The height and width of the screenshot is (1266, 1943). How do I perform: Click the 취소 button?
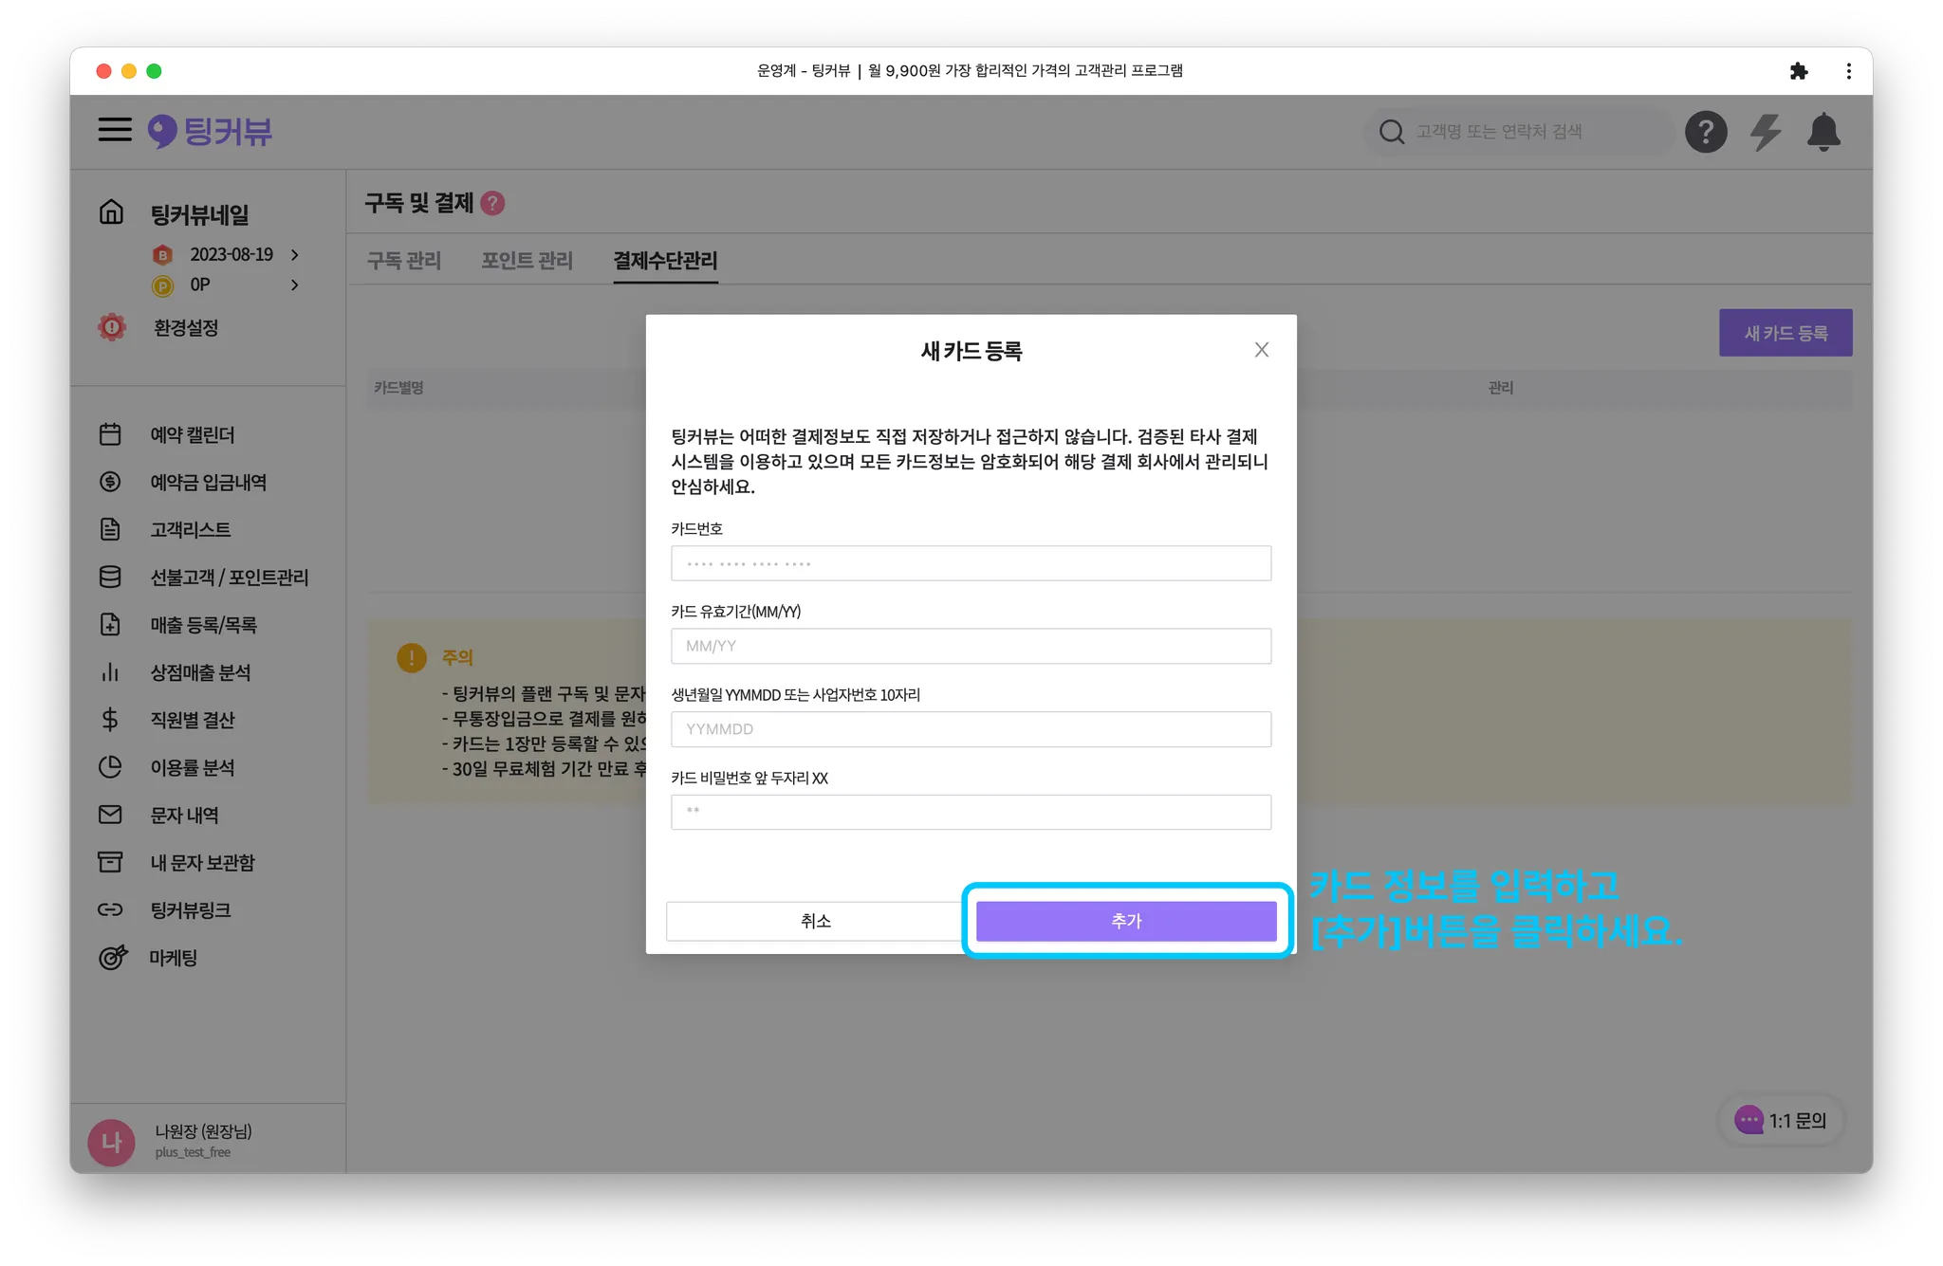pos(815,921)
